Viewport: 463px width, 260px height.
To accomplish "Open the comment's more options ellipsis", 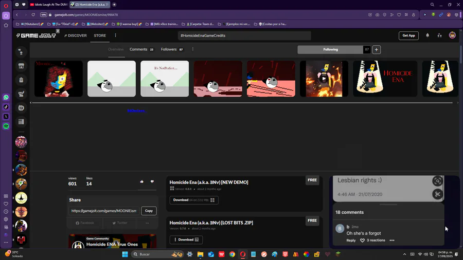I will [392, 240].
